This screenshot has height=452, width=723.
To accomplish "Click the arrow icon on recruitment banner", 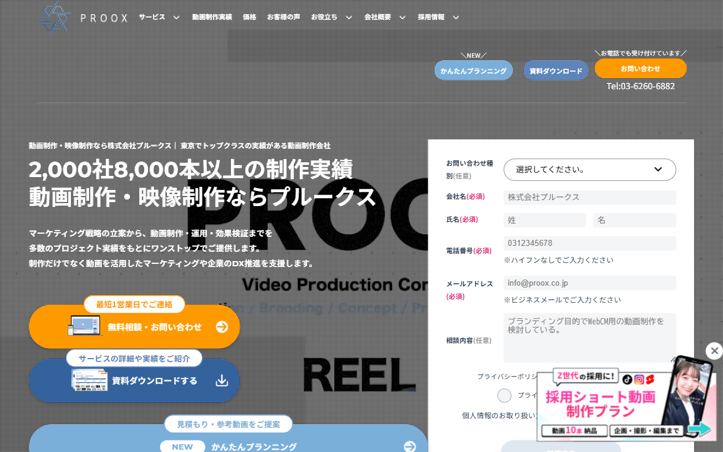I will tap(700, 429).
